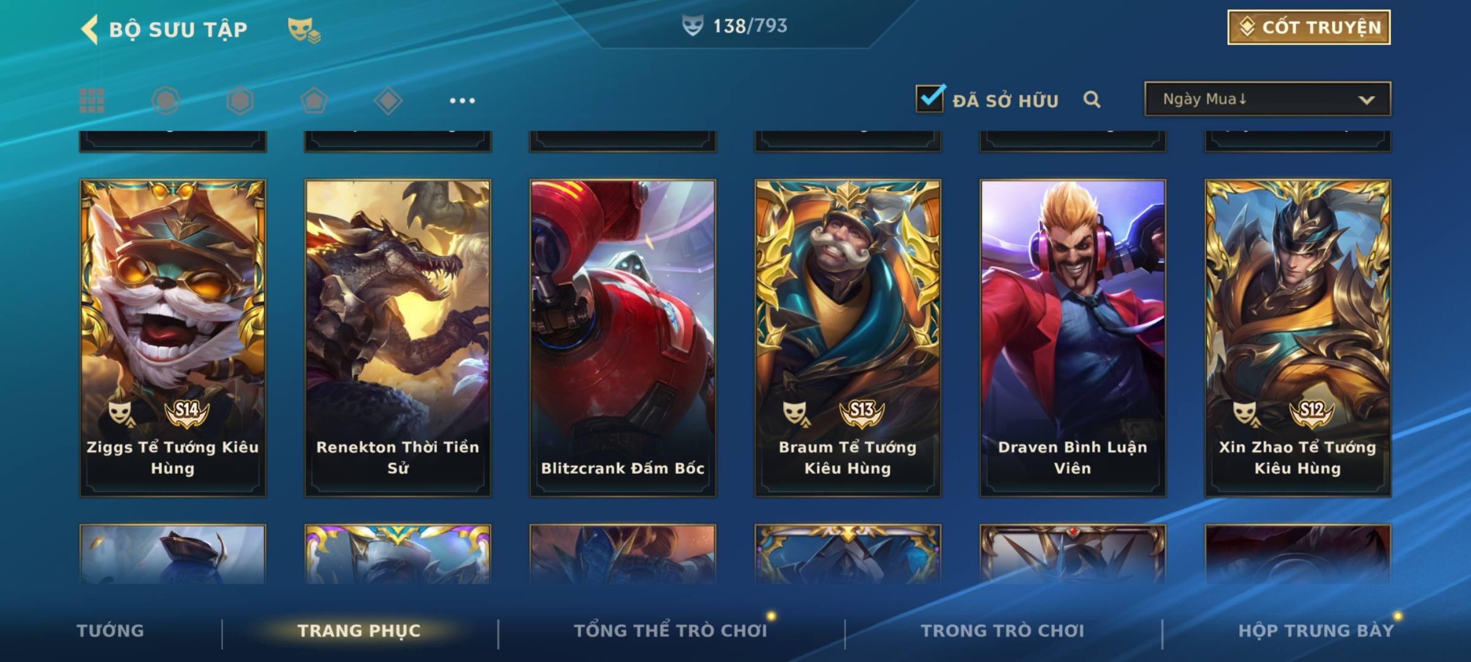Open the Hộp Trưng Bày tab
Screen dimensions: 1471x662
click(1316, 631)
